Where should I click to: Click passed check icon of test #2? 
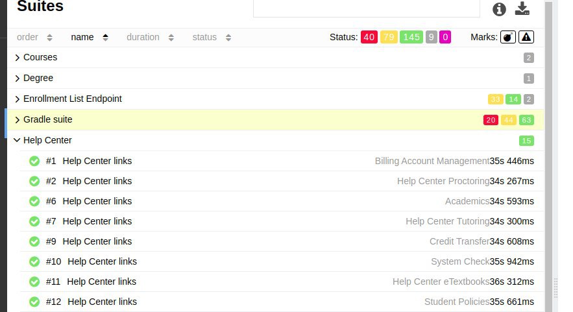[34, 181]
